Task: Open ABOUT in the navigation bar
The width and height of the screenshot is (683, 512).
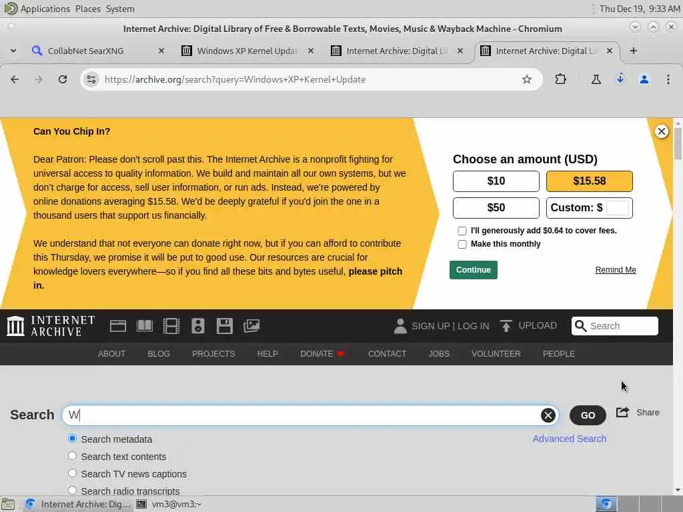Action: click(x=111, y=353)
